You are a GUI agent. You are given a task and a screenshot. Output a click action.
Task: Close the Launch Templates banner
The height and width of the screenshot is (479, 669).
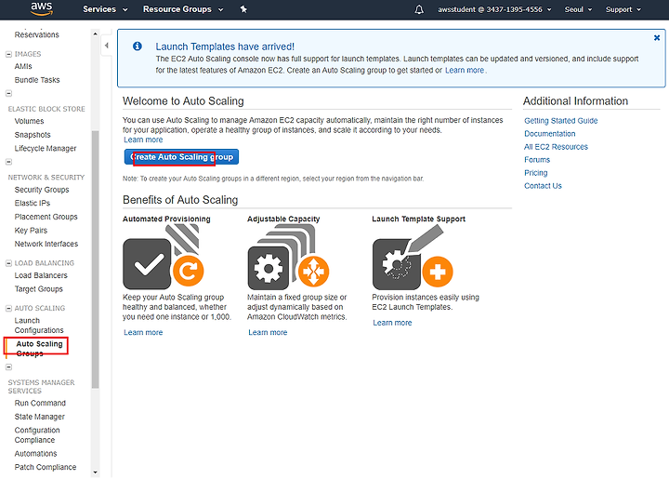[x=657, y=38]
